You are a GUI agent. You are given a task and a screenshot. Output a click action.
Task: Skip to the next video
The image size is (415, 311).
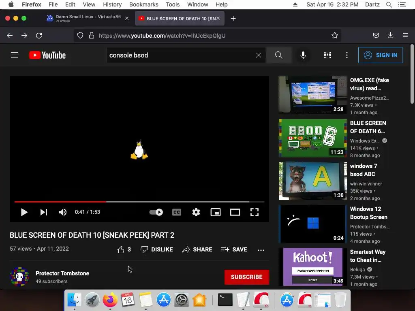(x=44, y=212)
